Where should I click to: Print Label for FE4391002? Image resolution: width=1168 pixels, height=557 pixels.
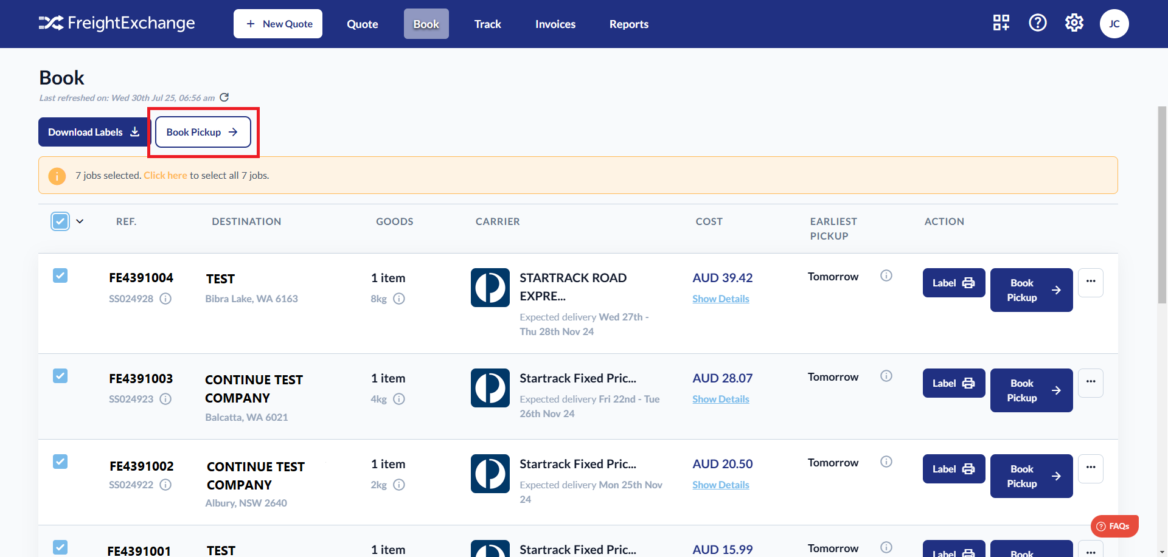tap(954, 469)
